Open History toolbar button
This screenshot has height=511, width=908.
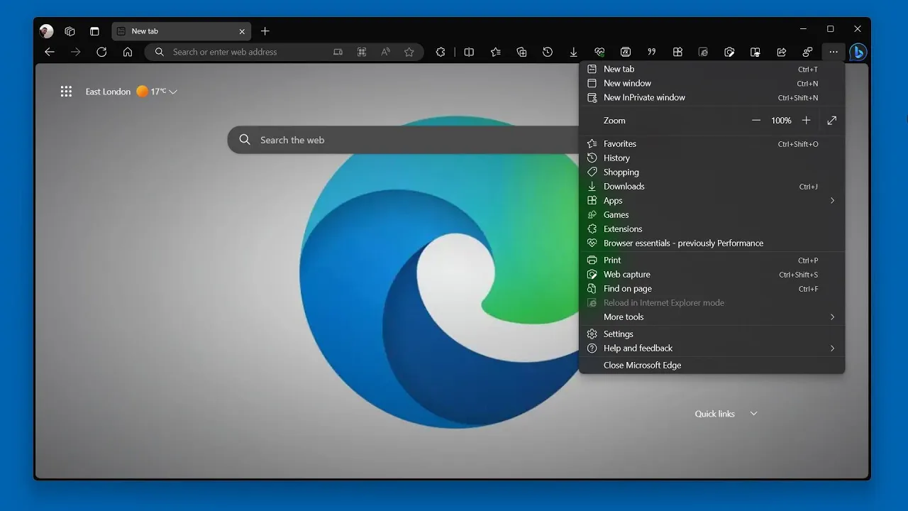tap(548, 52)
